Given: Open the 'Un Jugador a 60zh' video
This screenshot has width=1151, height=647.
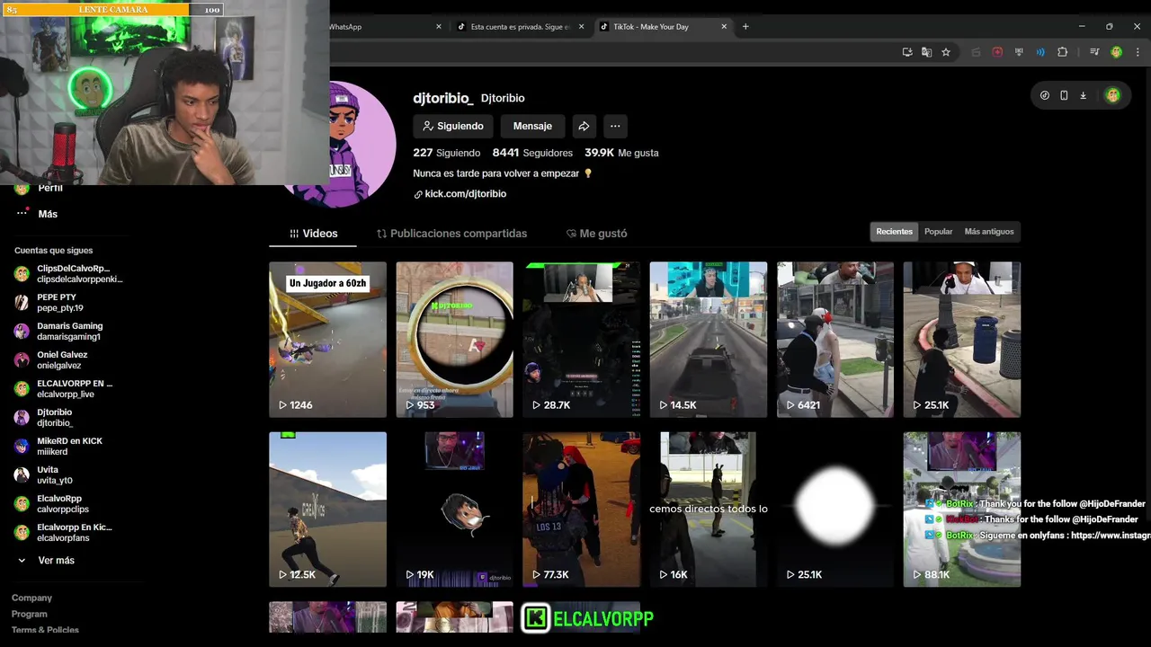Looking at the screenshot, I should coord(327,340).
